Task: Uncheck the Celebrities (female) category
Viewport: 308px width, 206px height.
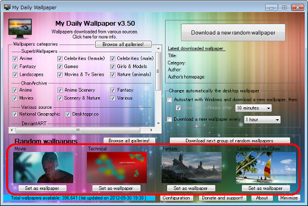Action: 60,58
